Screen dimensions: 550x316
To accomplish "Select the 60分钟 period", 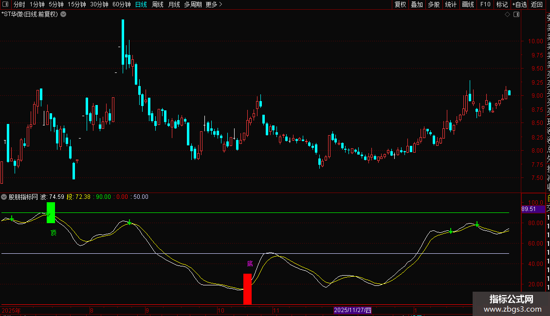I will tap(122, 4).
